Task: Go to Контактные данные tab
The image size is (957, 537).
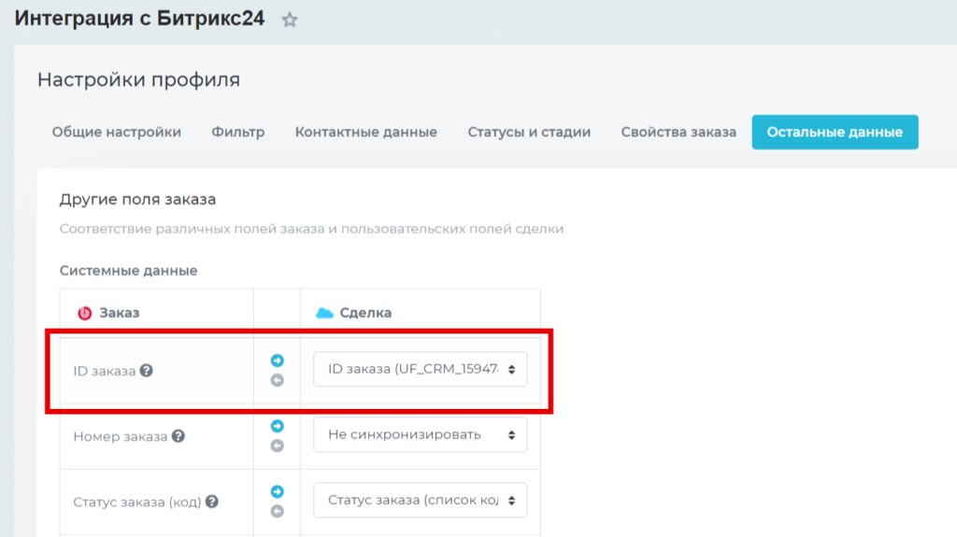Action: [x=366, y=132]
